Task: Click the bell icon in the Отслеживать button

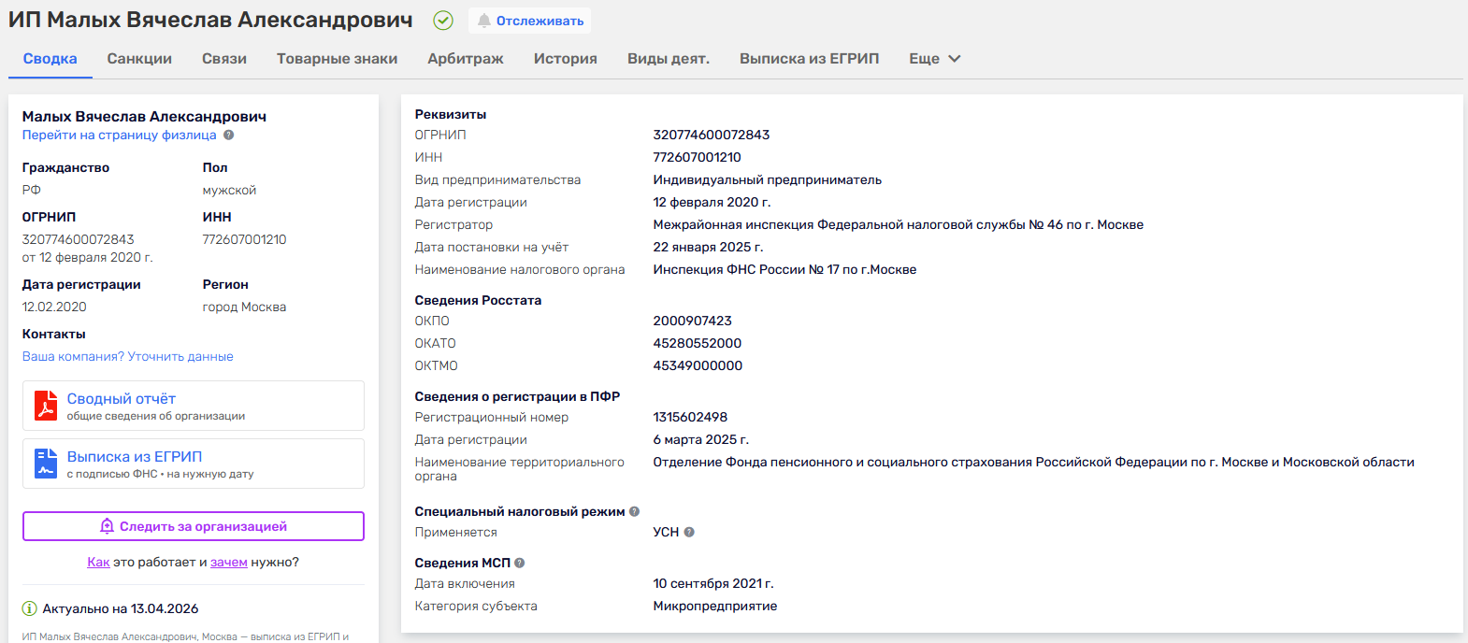Action: pos(483,21)
